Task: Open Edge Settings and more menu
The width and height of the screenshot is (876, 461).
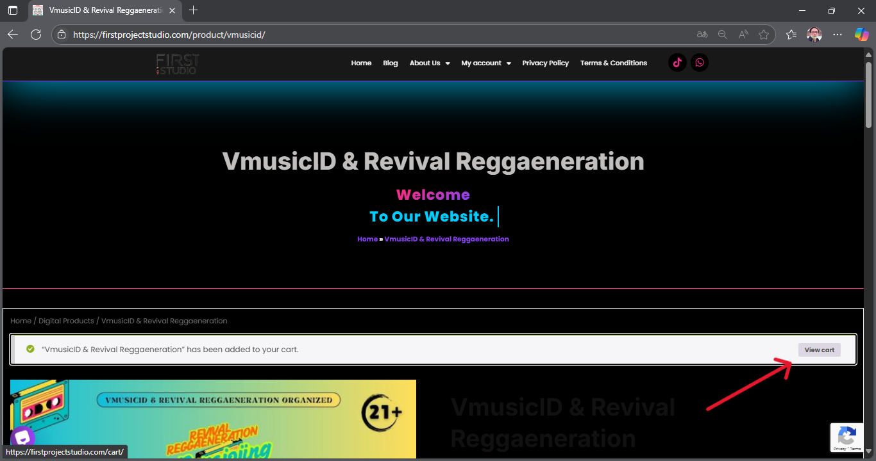Action: point(838,35)
